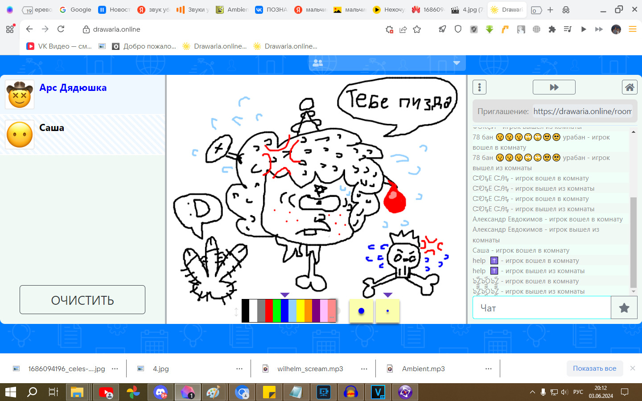Click the Чат message input field
The height and width of the screenshot is (401, 642).
tap(542, 308)
